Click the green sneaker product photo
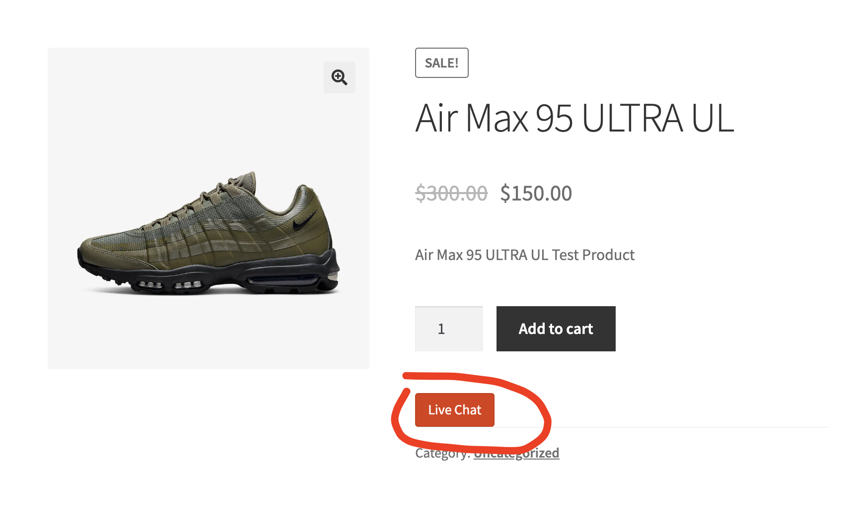This screenshot has height=531, width=854. [209, 233]
